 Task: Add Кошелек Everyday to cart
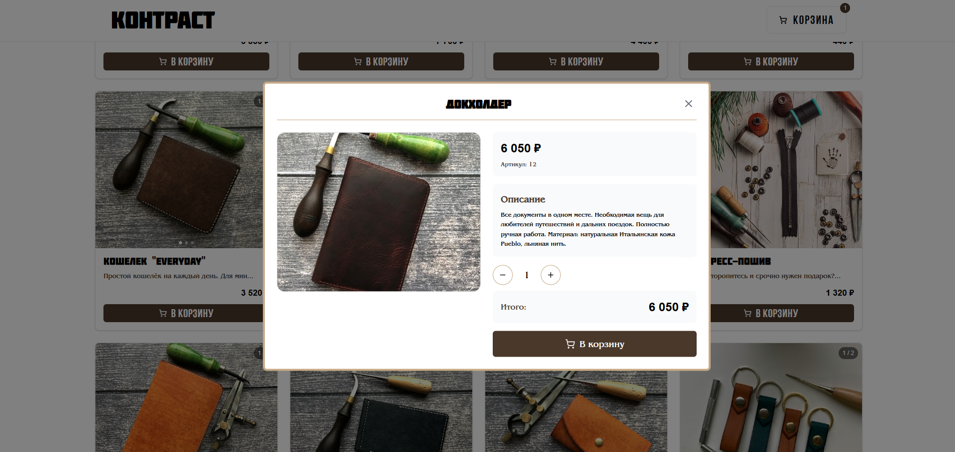click(183, 313)
